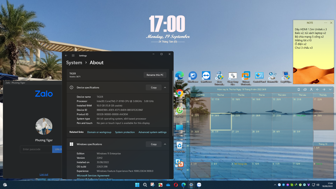The width and height of the screenshot is (336, 189).
Task: Click the Zalo passcode input field
Action: [36, 149]
